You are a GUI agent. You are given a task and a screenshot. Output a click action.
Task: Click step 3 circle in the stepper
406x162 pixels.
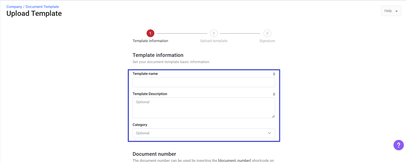tap(267, 33)
